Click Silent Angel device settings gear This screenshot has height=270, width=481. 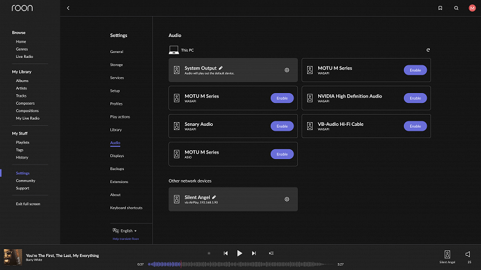tap(287, 199)
